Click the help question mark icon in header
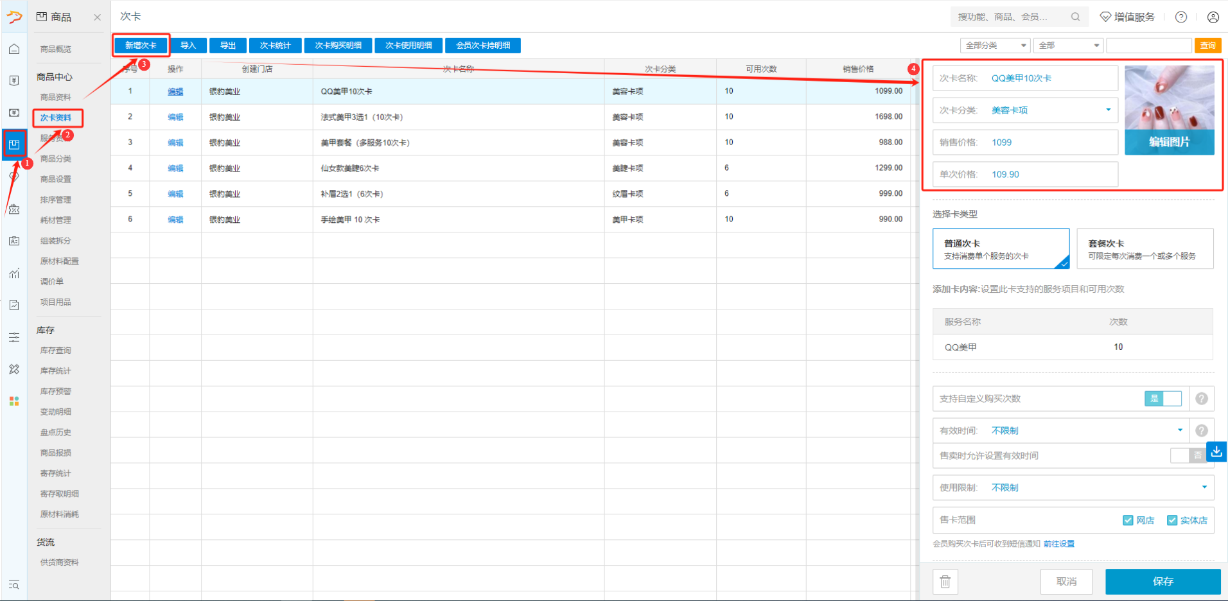Viewport: 1228px width, 601px height. [1180, 17]
